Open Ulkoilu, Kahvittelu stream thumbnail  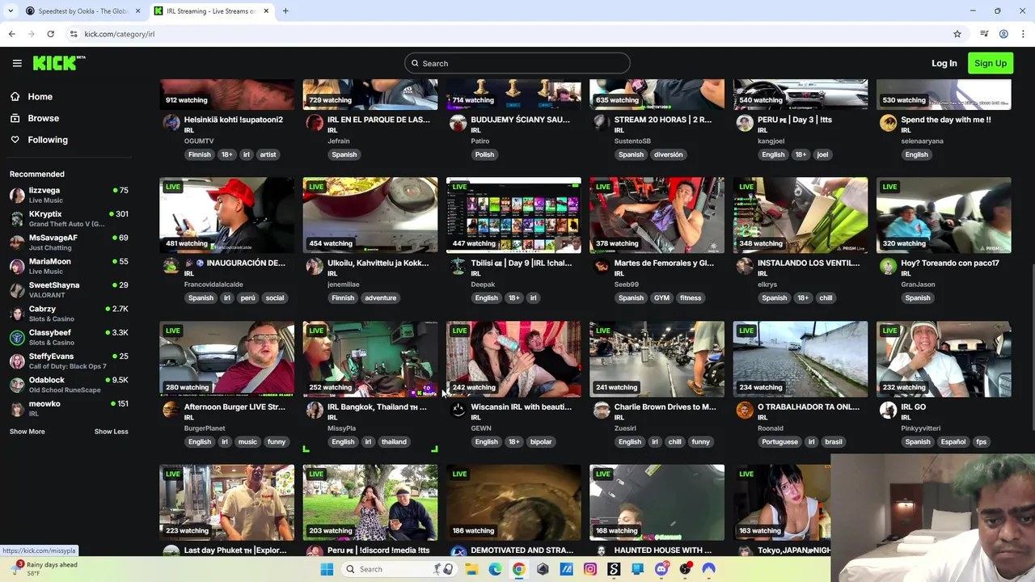(370, 215)
